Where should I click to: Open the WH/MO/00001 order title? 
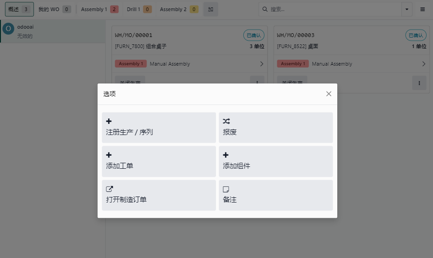click(134, 35)
